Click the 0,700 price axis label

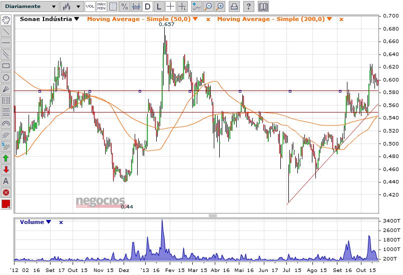(391, 16)
